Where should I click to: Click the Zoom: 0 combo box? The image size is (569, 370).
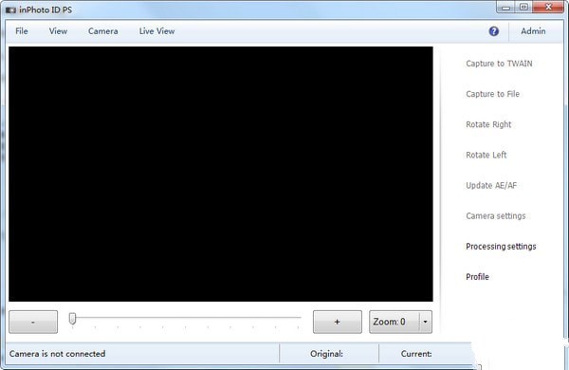400,322
